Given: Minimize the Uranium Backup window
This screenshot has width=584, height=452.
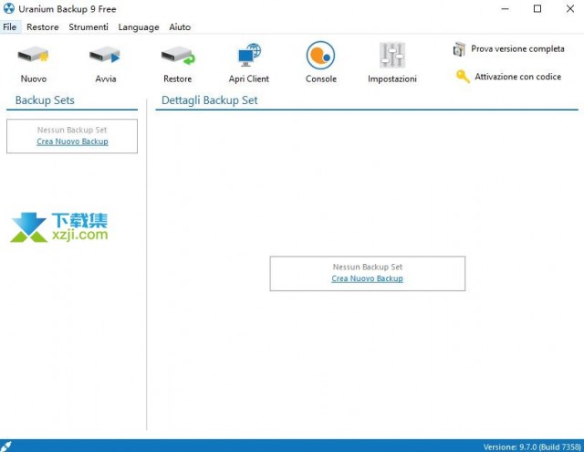Looking at the screenshot, I should (505, 8).
